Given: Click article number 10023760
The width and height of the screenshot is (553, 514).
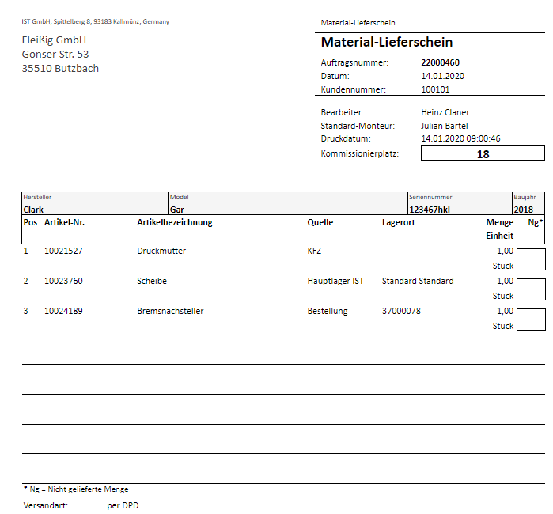Looking at the screenshot, I should [x=63, y=281].
